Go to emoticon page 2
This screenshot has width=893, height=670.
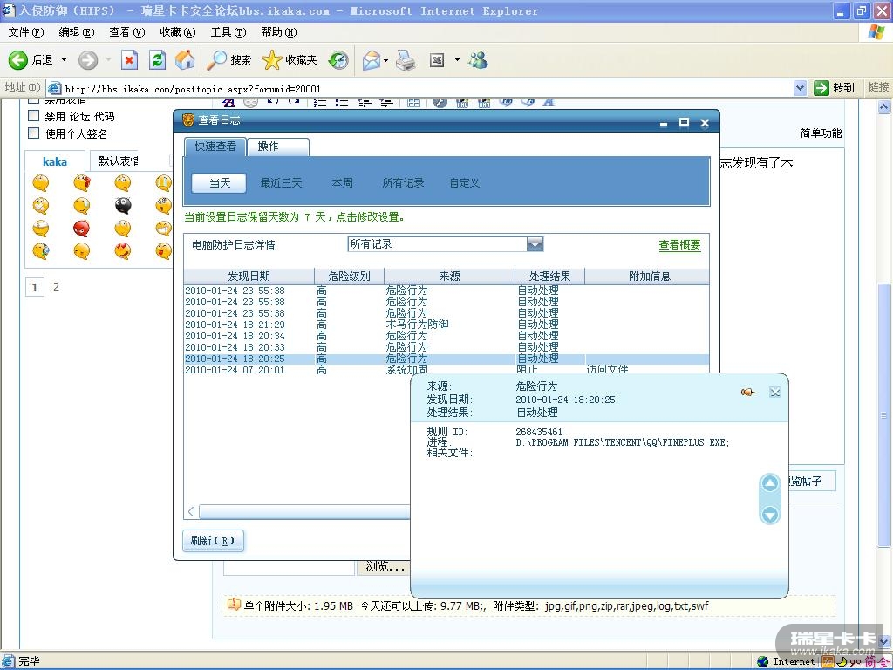coord(56,286)
